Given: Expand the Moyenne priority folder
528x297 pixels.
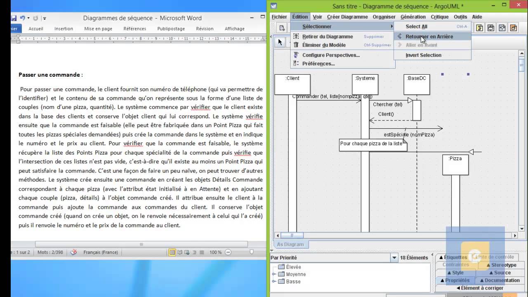Looking at the screenshot, I should 274,274.
